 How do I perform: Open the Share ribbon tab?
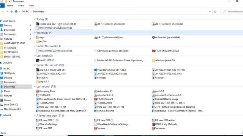pos(21,6)
